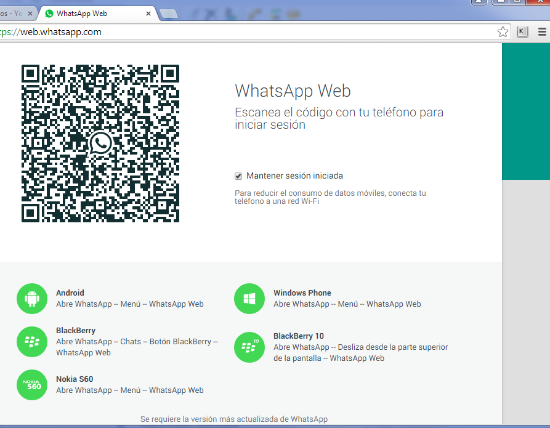
Task: Click the Nokia S60 icon
Action: pos(31,385)
